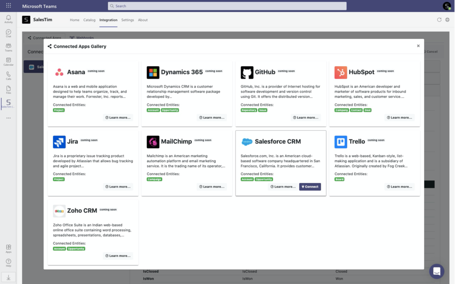
Task: Learn more about Jira
Action: (118, 187)
